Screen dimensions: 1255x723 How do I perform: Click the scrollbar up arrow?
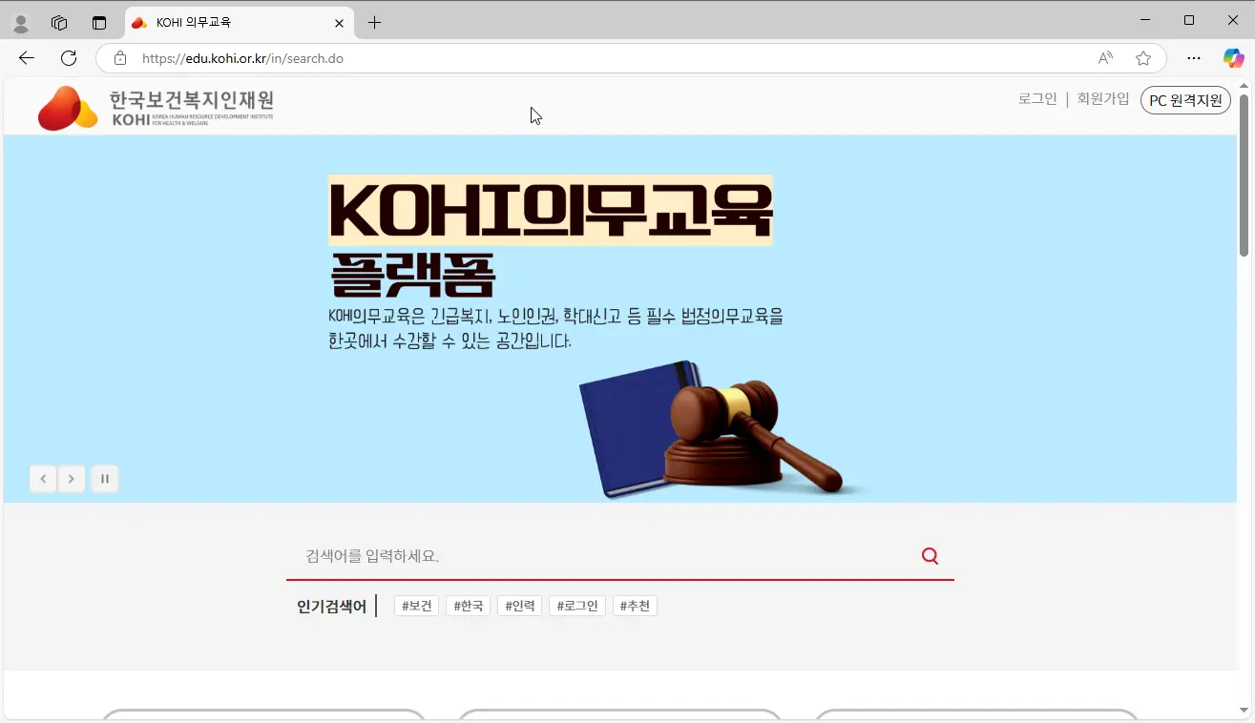(x=1245, y=84)
